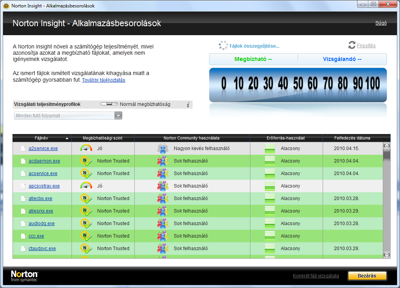Click the Norton Trusted badge for ccc.exe
The width and height of the screenshot is (400, 288).
pyautogui.click(x=86, y=236)
